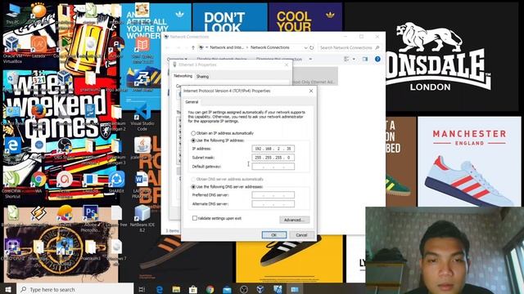Open Lazada desktop shortcut
The width and height of the screenshot is (524, 294).
pyautogui.click(x=38, y=47)
